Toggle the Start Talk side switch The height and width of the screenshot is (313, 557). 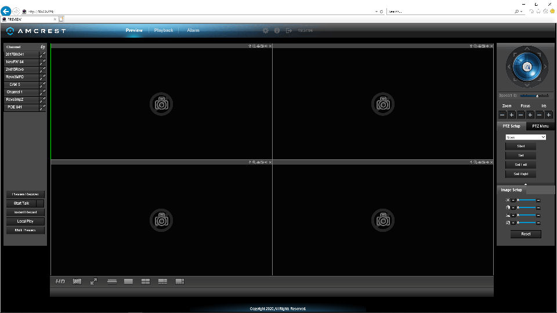pyautogui.click(x=40, y=203)
